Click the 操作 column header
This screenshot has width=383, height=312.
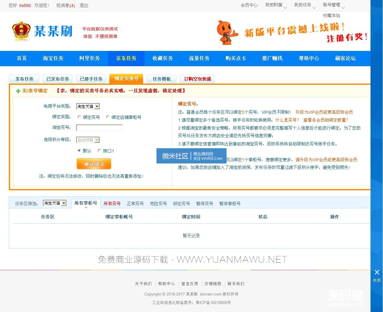335,217
